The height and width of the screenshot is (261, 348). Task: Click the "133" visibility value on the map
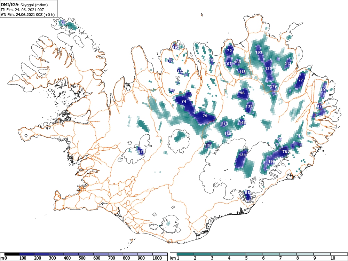point(249,106)
